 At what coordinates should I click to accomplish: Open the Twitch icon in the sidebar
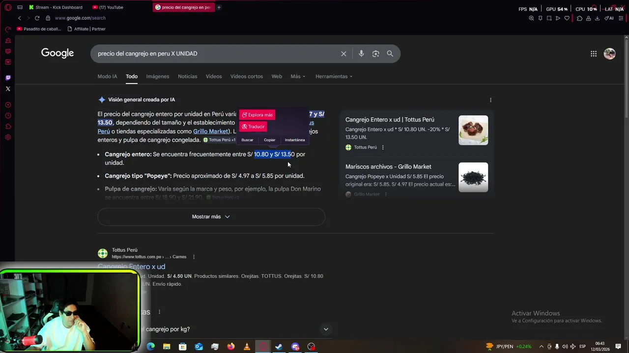pyautogui.click(x=8, y=77)
